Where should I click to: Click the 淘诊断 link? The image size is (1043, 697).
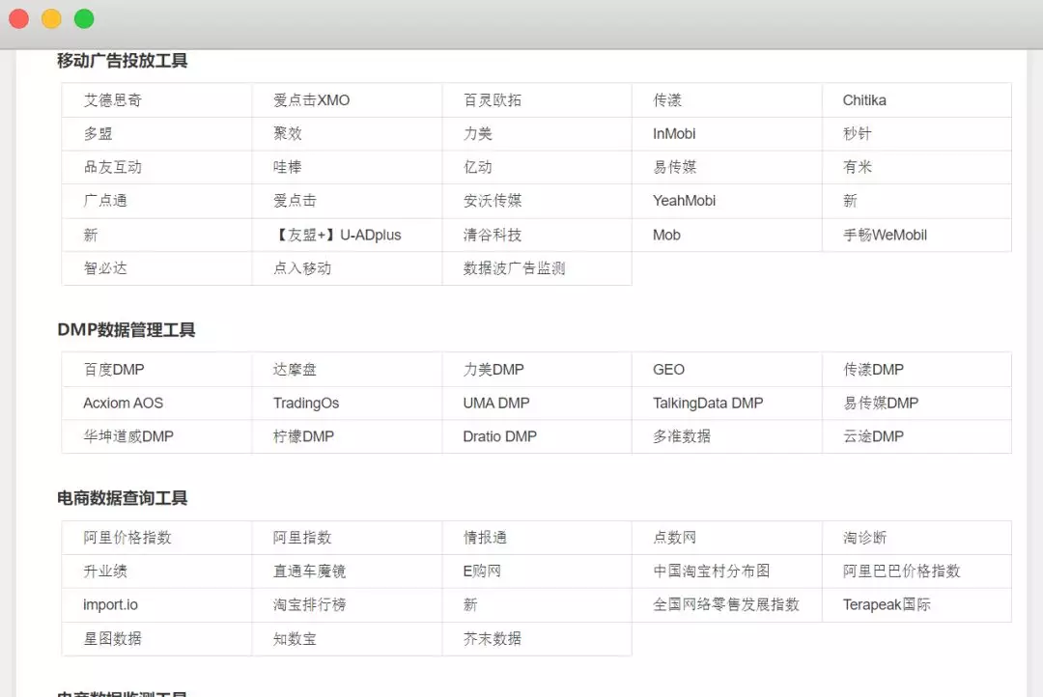864,538
